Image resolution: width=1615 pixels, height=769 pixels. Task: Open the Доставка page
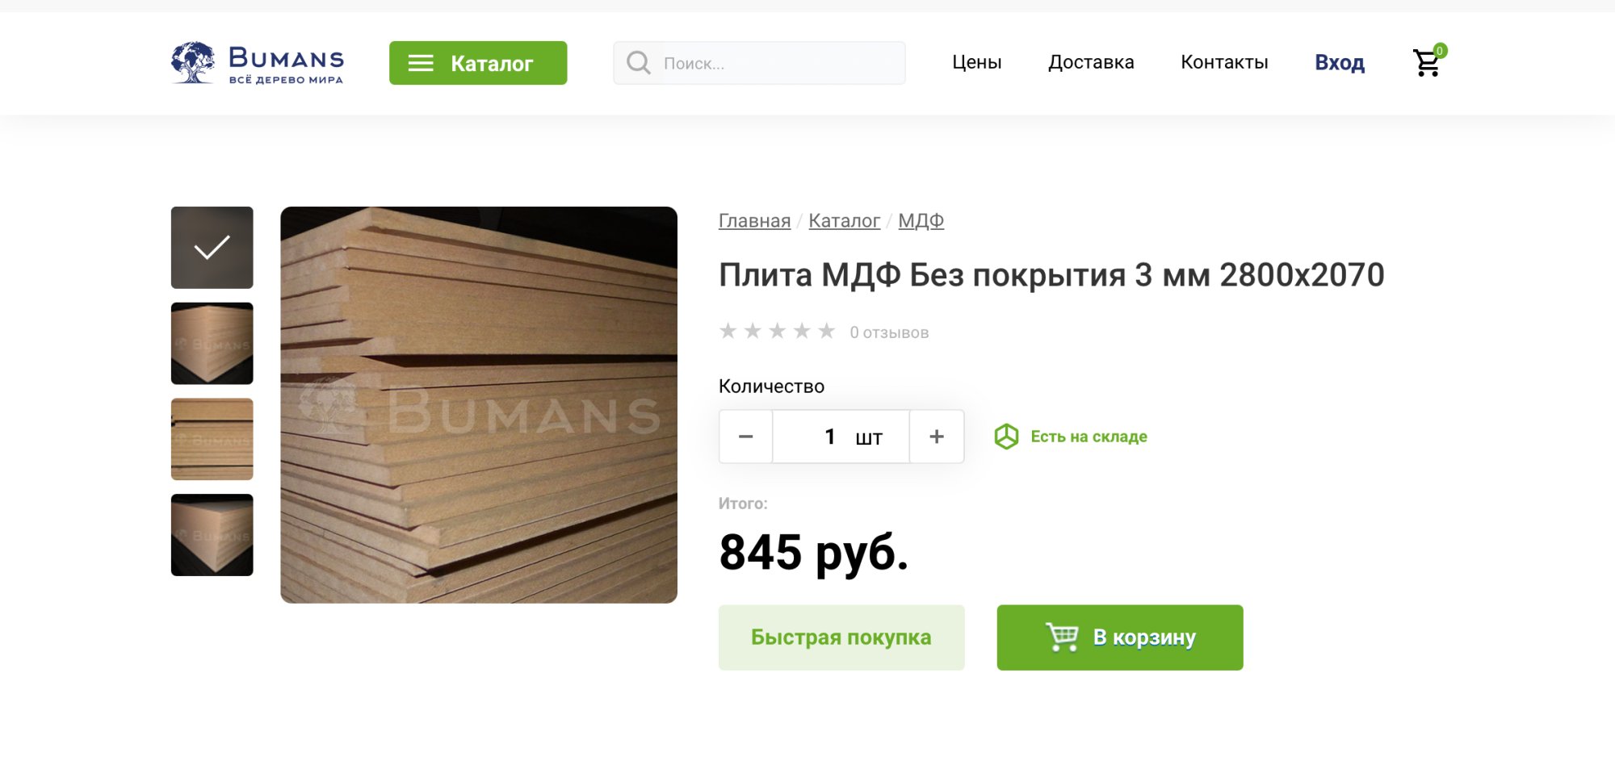pyautogui.click(x=1091, y=62)
